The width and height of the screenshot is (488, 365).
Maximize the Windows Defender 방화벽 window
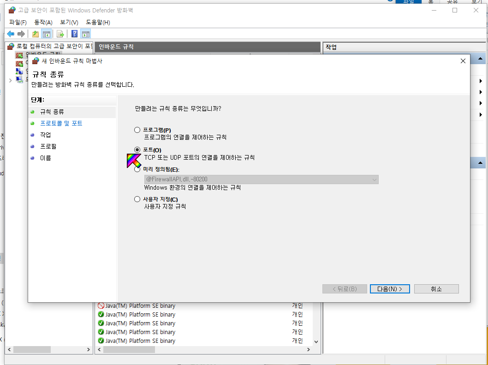[455, 10]
